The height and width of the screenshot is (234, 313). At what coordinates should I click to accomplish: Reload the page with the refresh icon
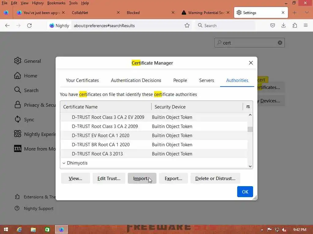(29, 26)
